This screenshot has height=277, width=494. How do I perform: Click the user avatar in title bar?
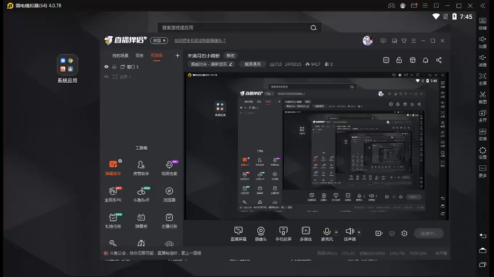pos(367,41)
